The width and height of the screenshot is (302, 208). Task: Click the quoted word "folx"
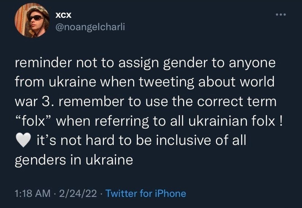(x=33, y=121)
